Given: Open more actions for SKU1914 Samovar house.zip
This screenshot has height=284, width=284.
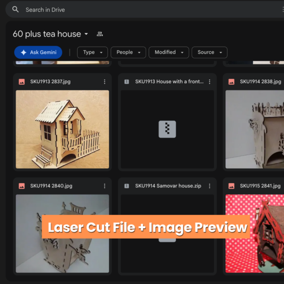Looking at the screenshot, I should click(x=210, y=186).
